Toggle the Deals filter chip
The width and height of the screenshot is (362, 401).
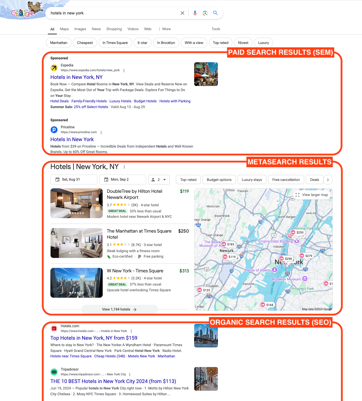(x=315, y=180)
